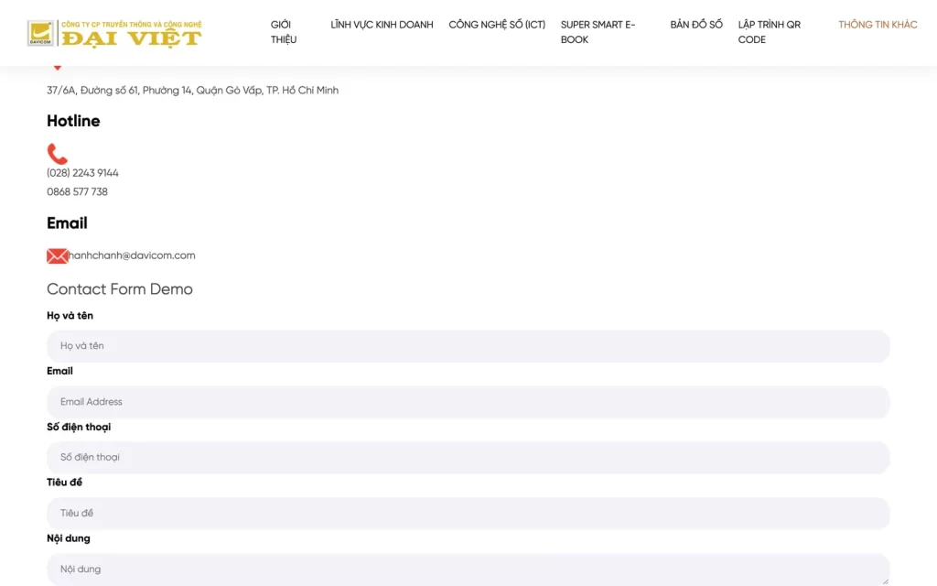Focus the Email Address input field

pos(468,402)
